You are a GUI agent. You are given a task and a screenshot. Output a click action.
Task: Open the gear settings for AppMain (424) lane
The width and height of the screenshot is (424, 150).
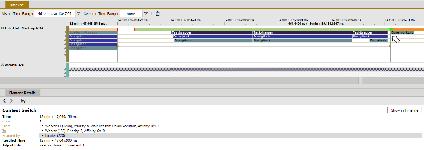[x=3, y=65]
